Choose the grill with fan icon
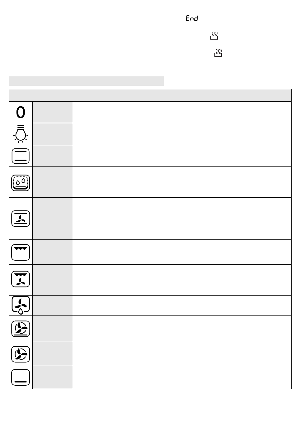This screenshot has height=424, width=300. (x=21, y=279)
